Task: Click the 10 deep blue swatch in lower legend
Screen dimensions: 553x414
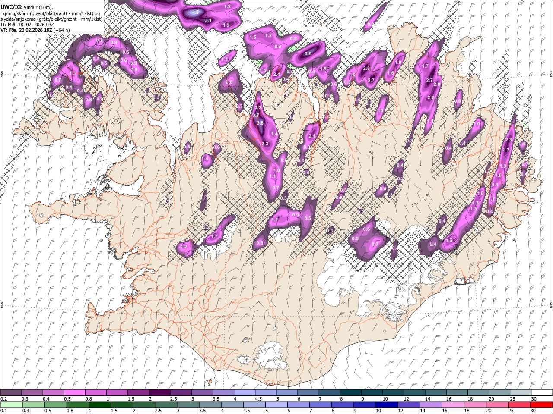Action: (x=387, y=405)
